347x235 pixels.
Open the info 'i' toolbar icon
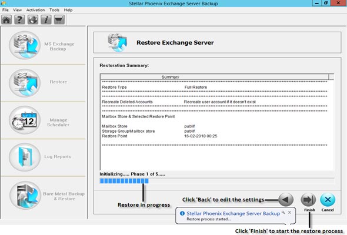click(46, 19)
